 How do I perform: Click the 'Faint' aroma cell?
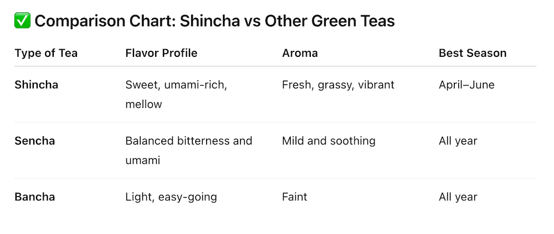tap(295, 197)
